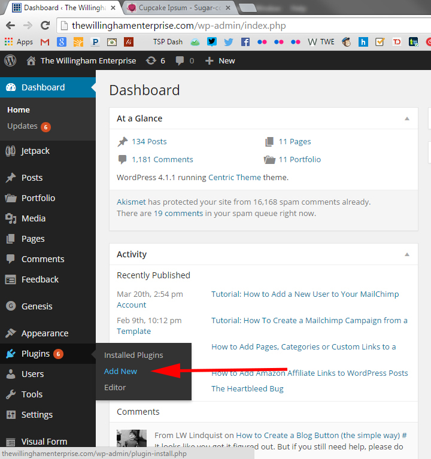Open updates via the circular arrows icon
This screenshot has width=431, height=459.
(x=151, y=60)
